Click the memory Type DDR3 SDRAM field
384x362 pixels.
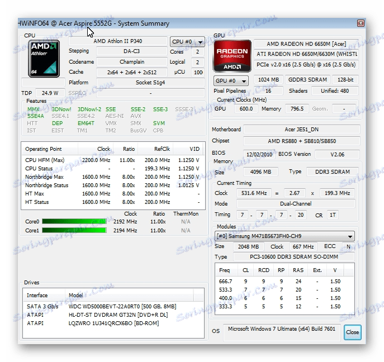[333, 172]
